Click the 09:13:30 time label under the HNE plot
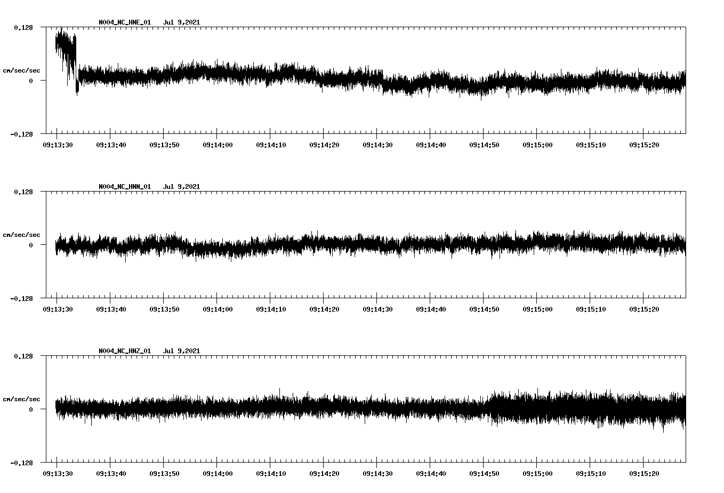This screenshot has width=724, height=493. (x=58, y=145)
